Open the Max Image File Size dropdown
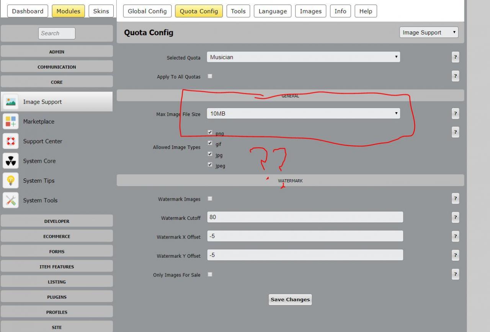This screenshot has width=490, height=332. [304, 113]
